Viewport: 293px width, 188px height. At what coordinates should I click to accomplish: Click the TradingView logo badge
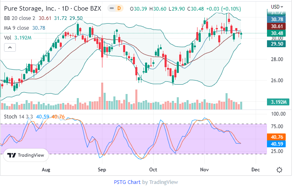pyautogui.click(x=27, y=155)
